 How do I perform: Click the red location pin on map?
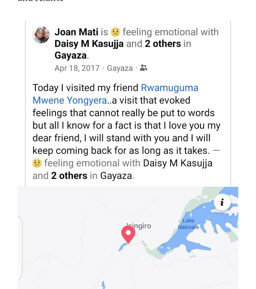coord(128,234)
